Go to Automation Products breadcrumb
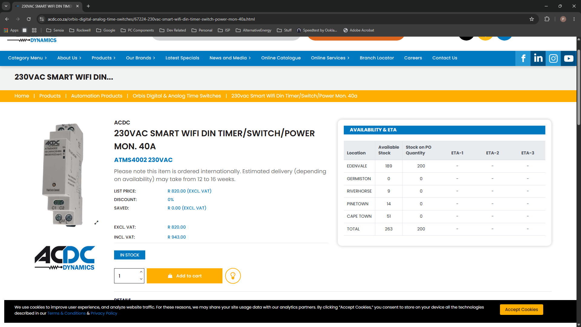Image resolution: width=581 pixels, height=327 pixels. pos(97,96)
